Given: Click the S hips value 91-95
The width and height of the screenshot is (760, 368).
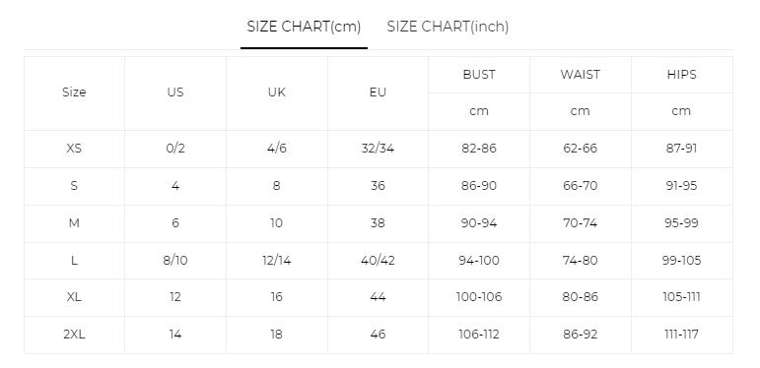Looking at the screenshot, I should click(681, 186).
